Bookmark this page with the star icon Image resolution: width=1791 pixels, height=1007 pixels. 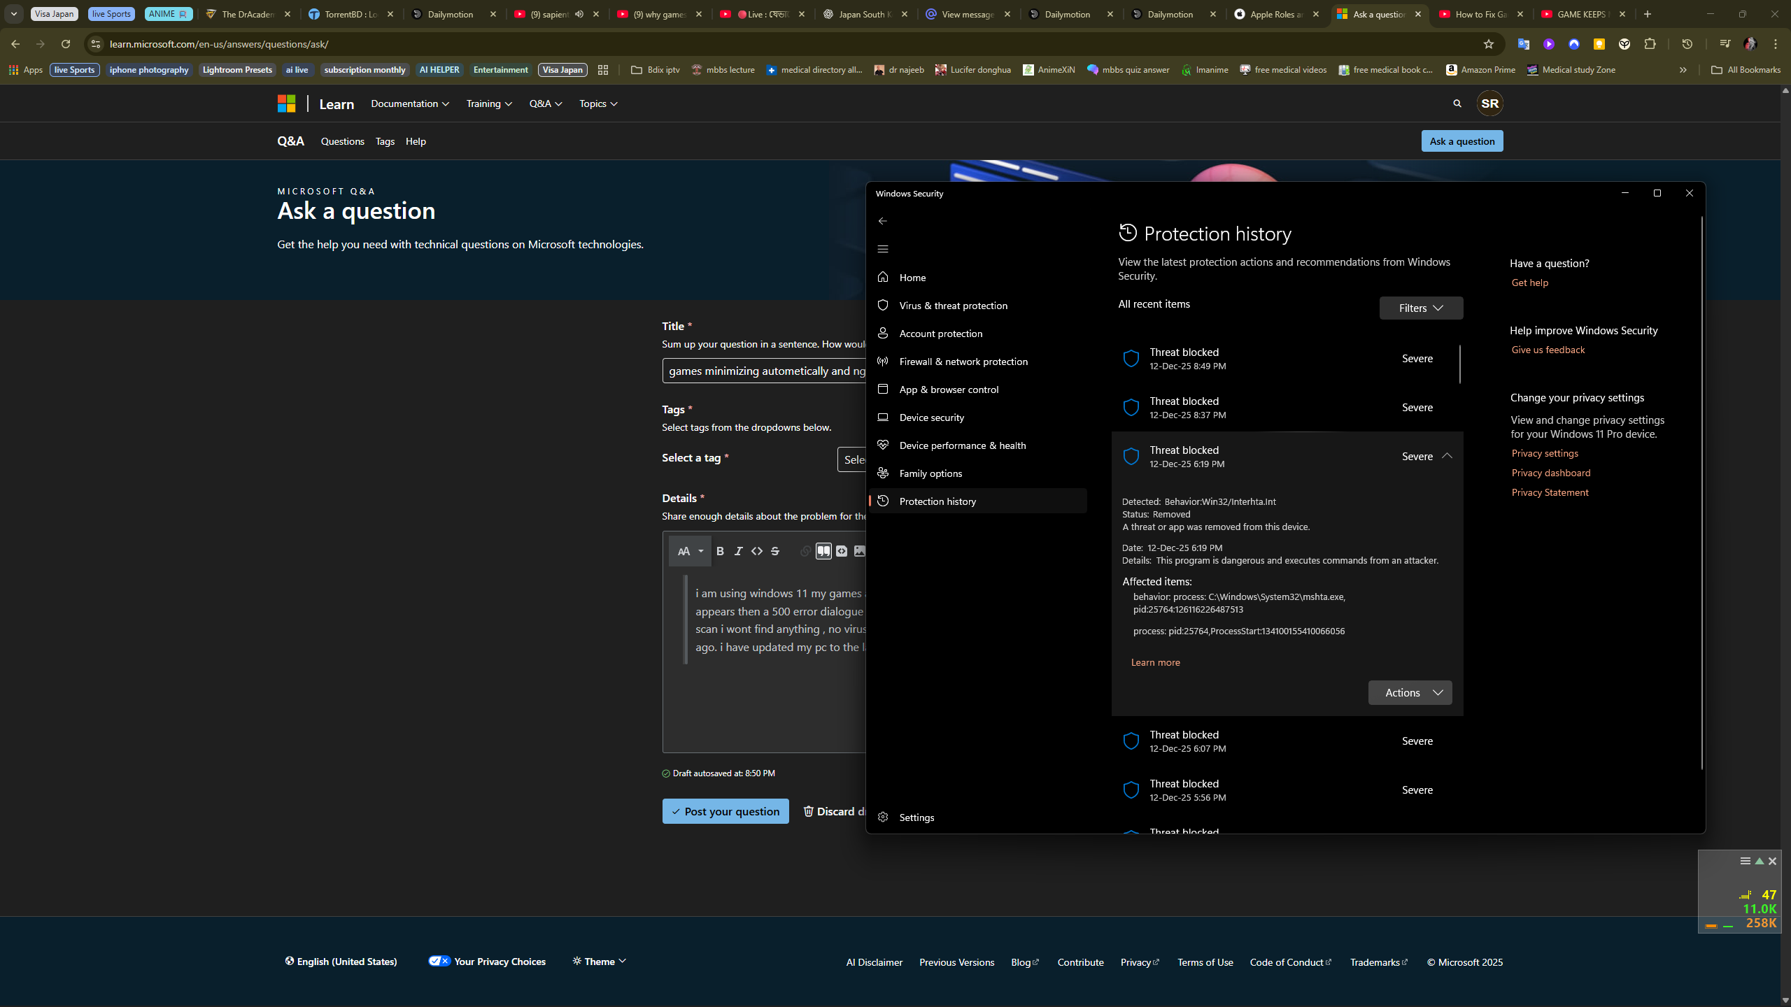(1489, 44)
